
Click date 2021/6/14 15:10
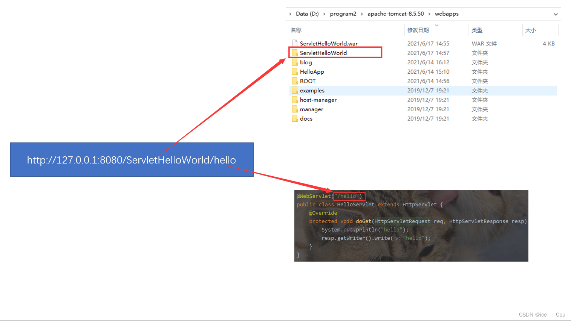point(428,72)
